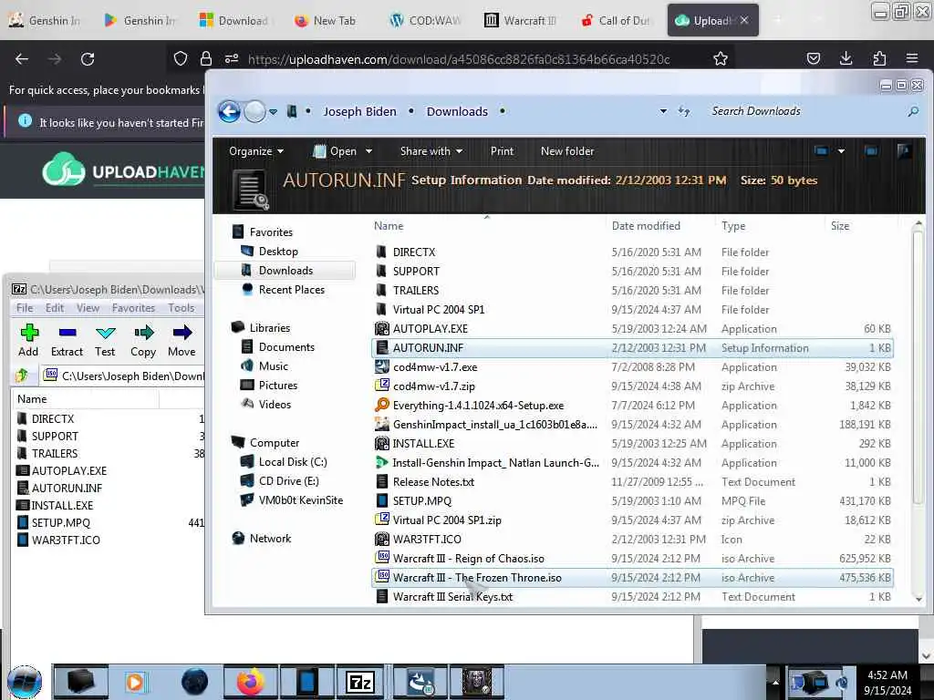Click the Search Downloads input field
The width and height of the screenshot is (934, 700).
pyautogui.click(x=804, y=111)
